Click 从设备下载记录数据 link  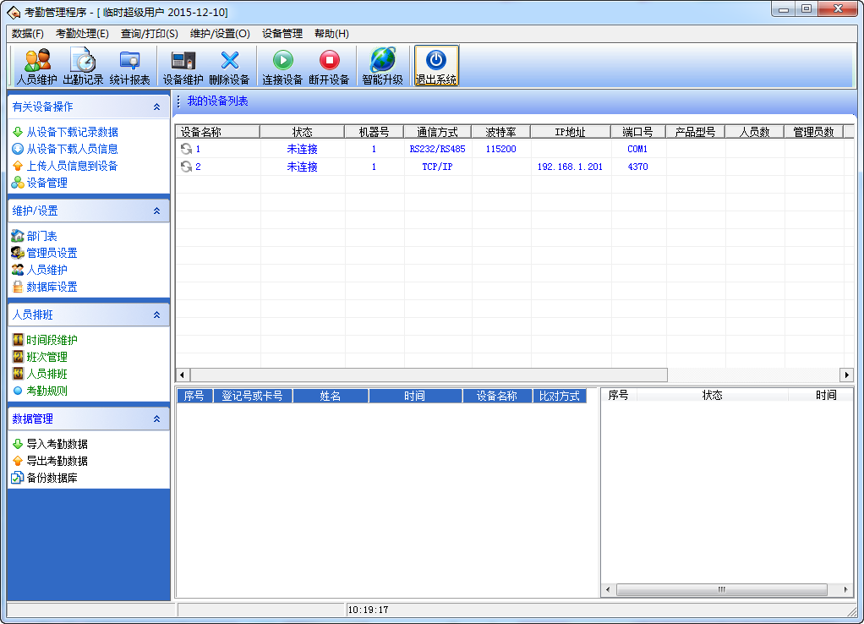pyautogui.click(x=72, y=132)
